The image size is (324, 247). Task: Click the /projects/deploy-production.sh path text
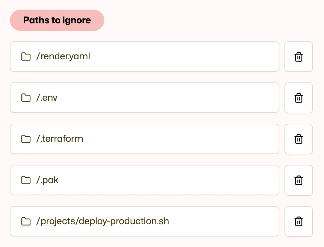click(102, 221)
